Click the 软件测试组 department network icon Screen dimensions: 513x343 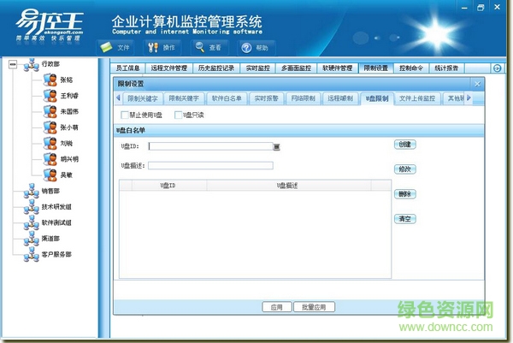(x=32, y=222)
